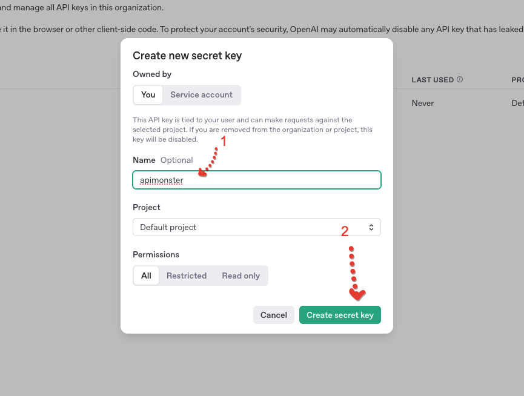Click the "Permissions" section label

tap(156, 254)
